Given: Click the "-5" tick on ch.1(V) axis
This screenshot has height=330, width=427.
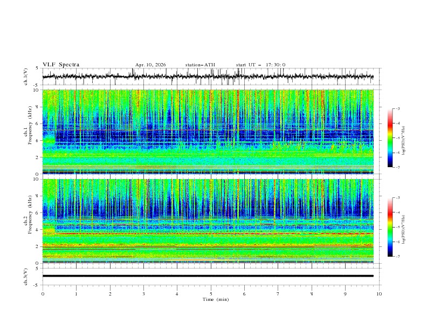Looking at the screenshot, I should tap(36, 85).
